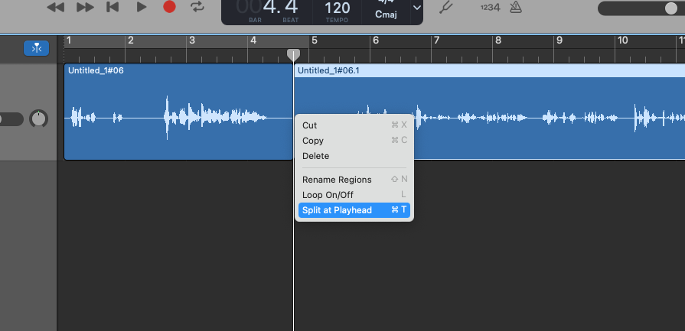The height and width of the screenshot is (331, 685).
Task: Click the playhead marker in the ruler
Action: point(293,54)
